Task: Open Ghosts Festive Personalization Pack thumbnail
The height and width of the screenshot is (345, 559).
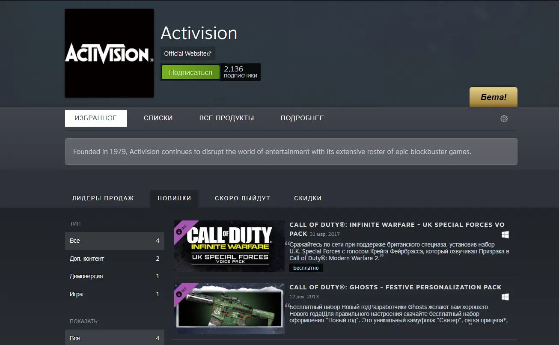Action: (x=229, y=309)
